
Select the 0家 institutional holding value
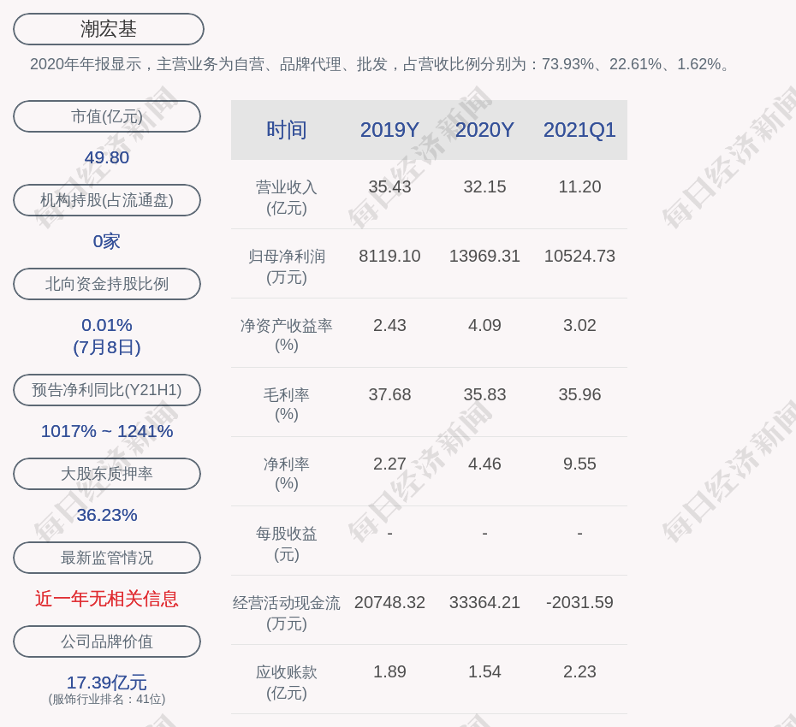click(x=107, y=241)
